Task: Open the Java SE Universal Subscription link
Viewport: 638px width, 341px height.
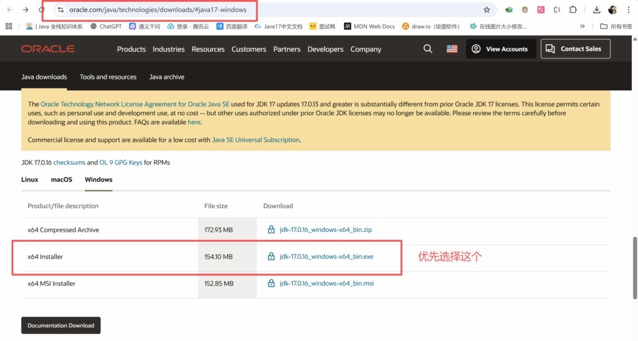Action: click(x=255, y=140)
